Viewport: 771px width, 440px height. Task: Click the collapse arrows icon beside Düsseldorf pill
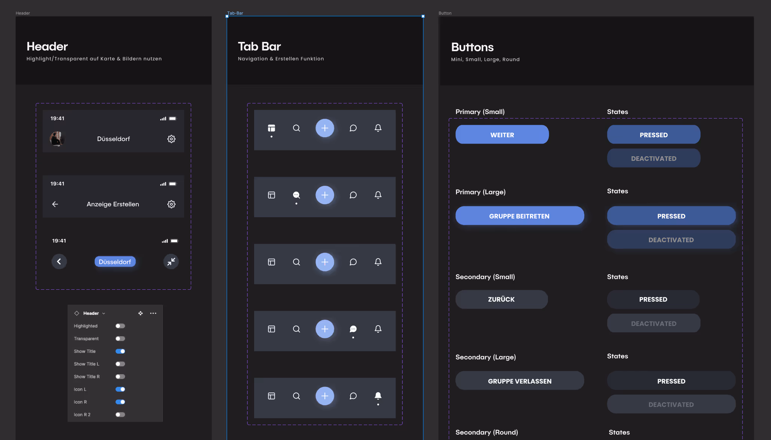[171, 262]
